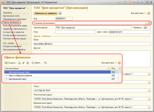Open the calculator icon in title bar
154x112 pixels.
tap(125, 2)
